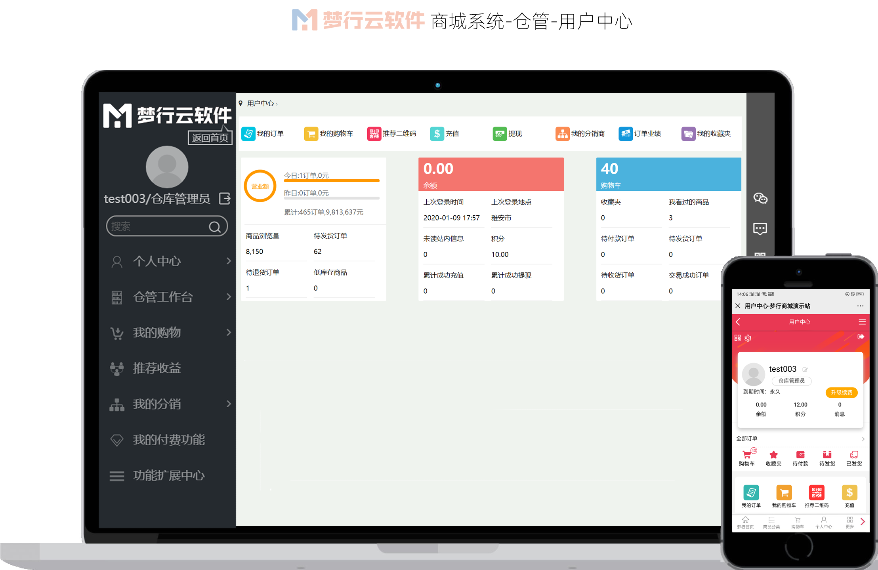
Task: Click the 返回首页 button
Action: (x=210, y=138)
